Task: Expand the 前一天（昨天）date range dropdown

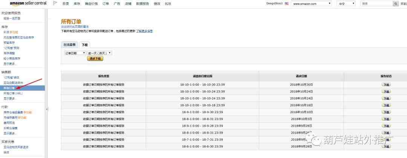Action: pyautogui.click(x=99, y=53)
